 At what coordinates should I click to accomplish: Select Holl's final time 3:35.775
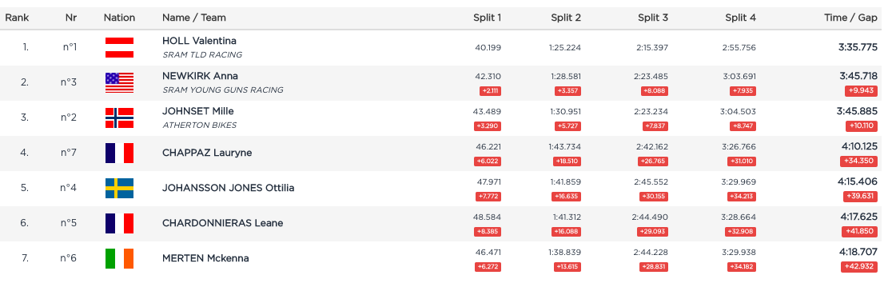[x=858, y=47]
